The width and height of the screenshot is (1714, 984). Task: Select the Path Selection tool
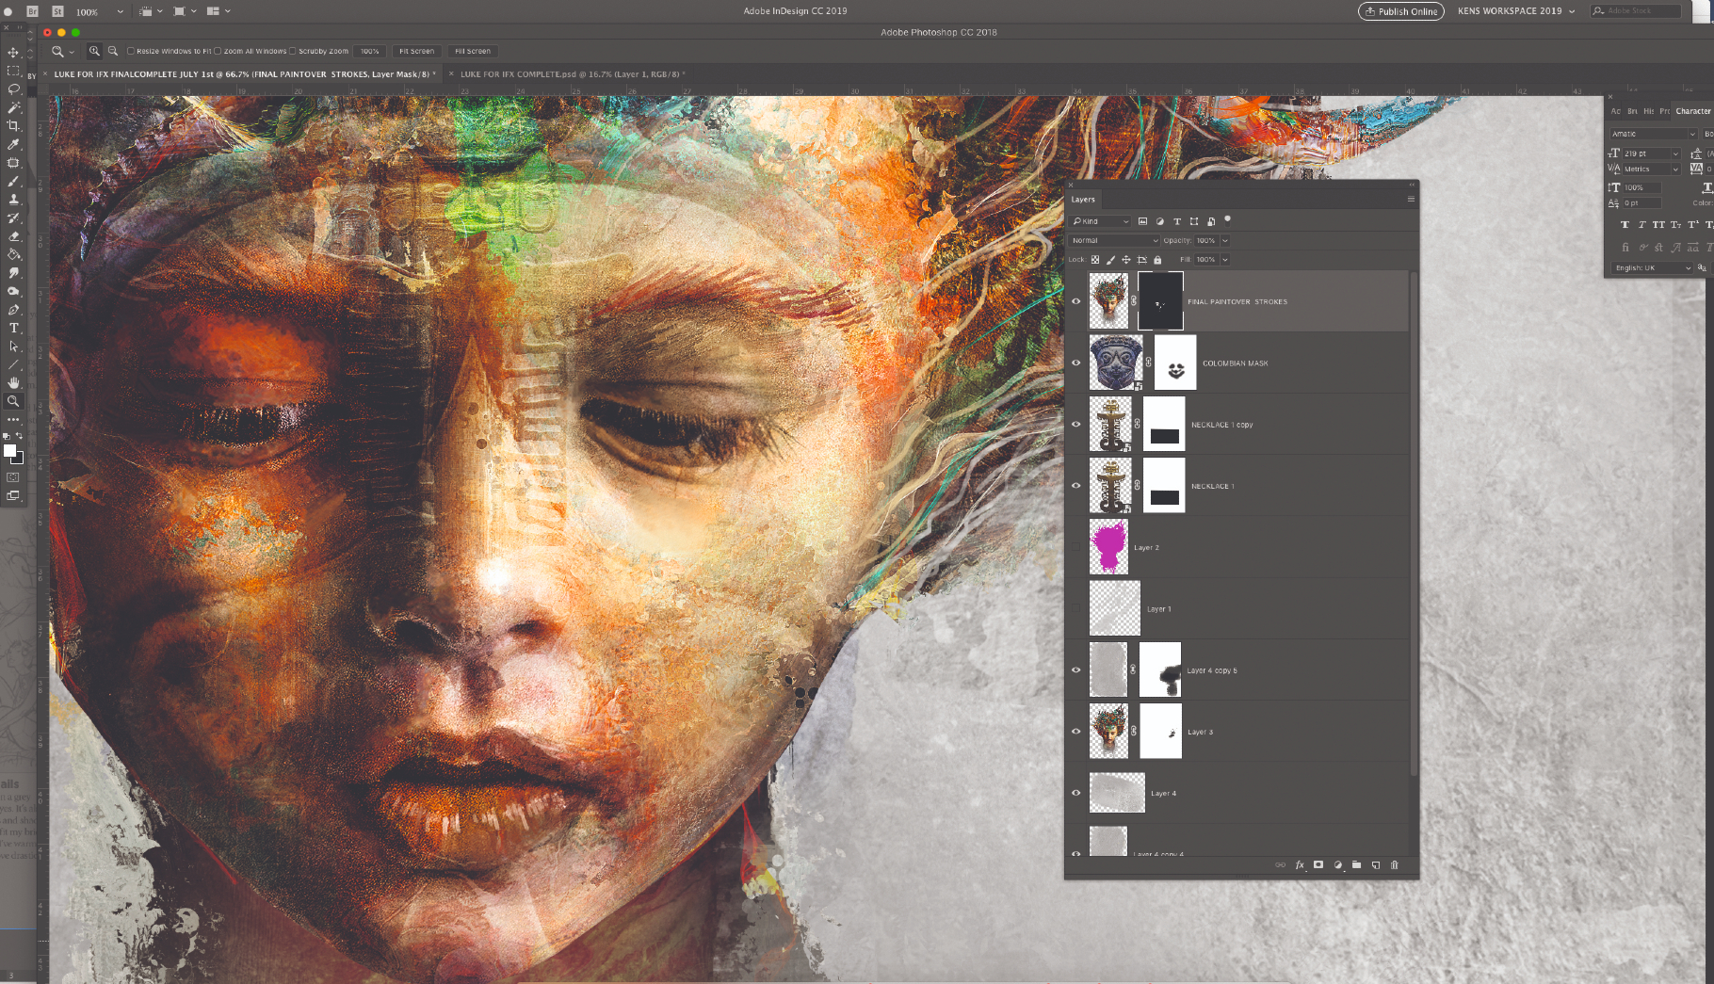click(x=13, y=346)
